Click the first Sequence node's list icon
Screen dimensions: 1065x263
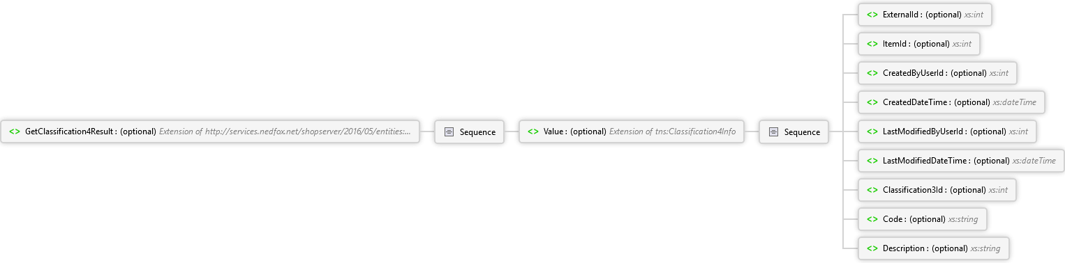click(449, 131)
